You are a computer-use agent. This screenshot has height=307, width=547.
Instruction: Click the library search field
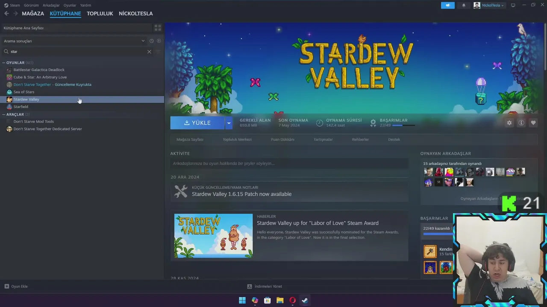(77, 52)
